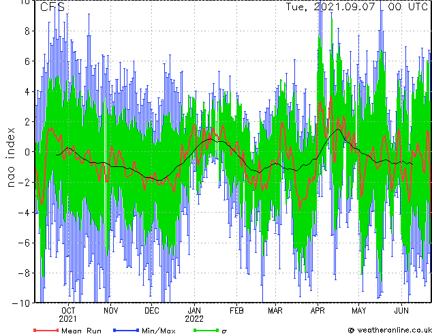Click the y-axis value -4
This screenshot has width=432, height=334.
pos(24,213)
